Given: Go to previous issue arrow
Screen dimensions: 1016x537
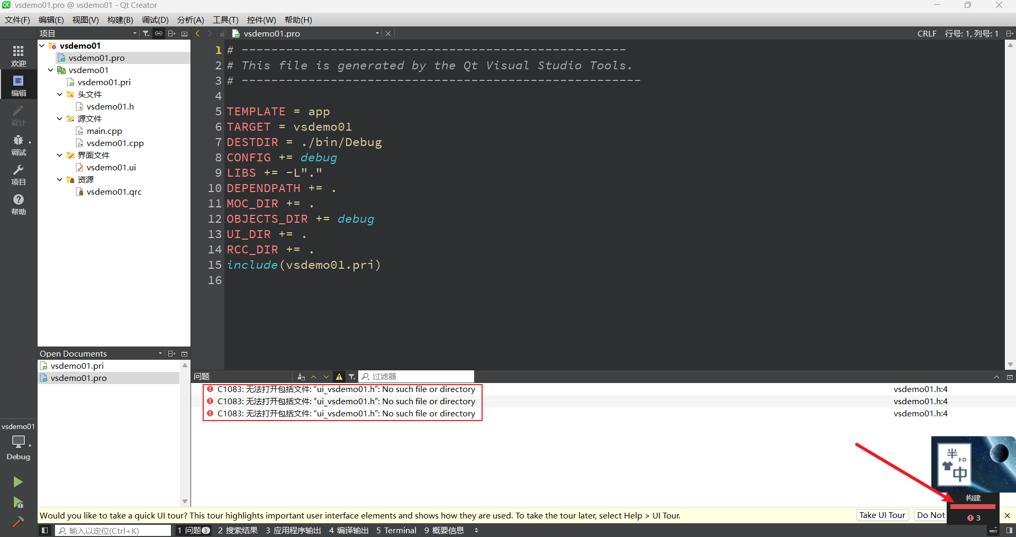Looking at the screenshot, I should tap(314, 377).
